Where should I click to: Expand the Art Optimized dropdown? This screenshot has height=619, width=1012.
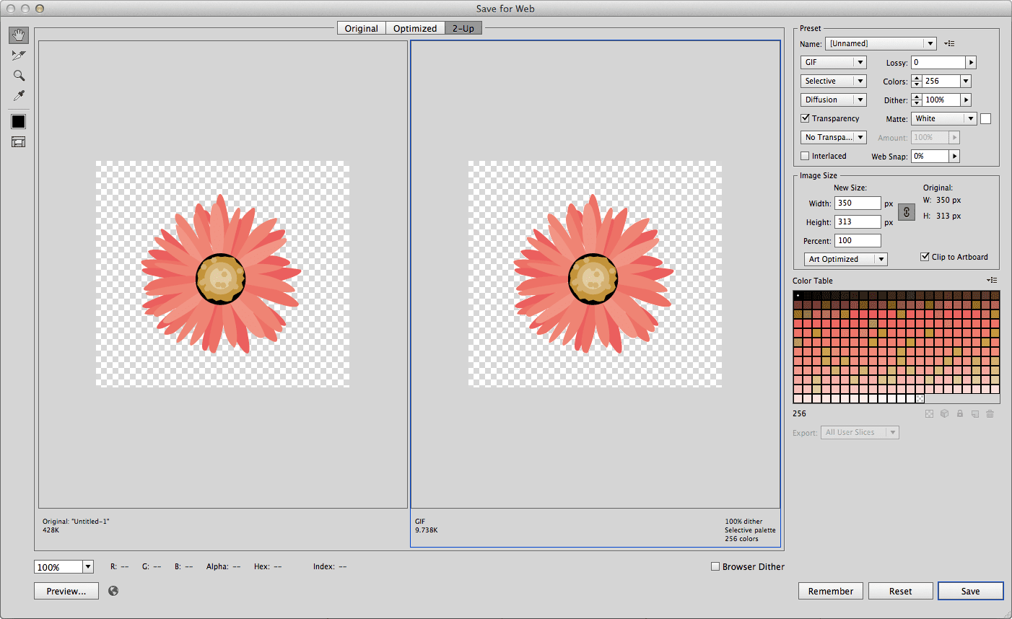pyautogui.click(x=845, y=258)
